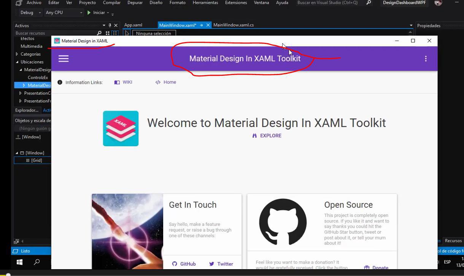Open the Propiedades panel
464x276 pixels.
click(x=429, y=26)
